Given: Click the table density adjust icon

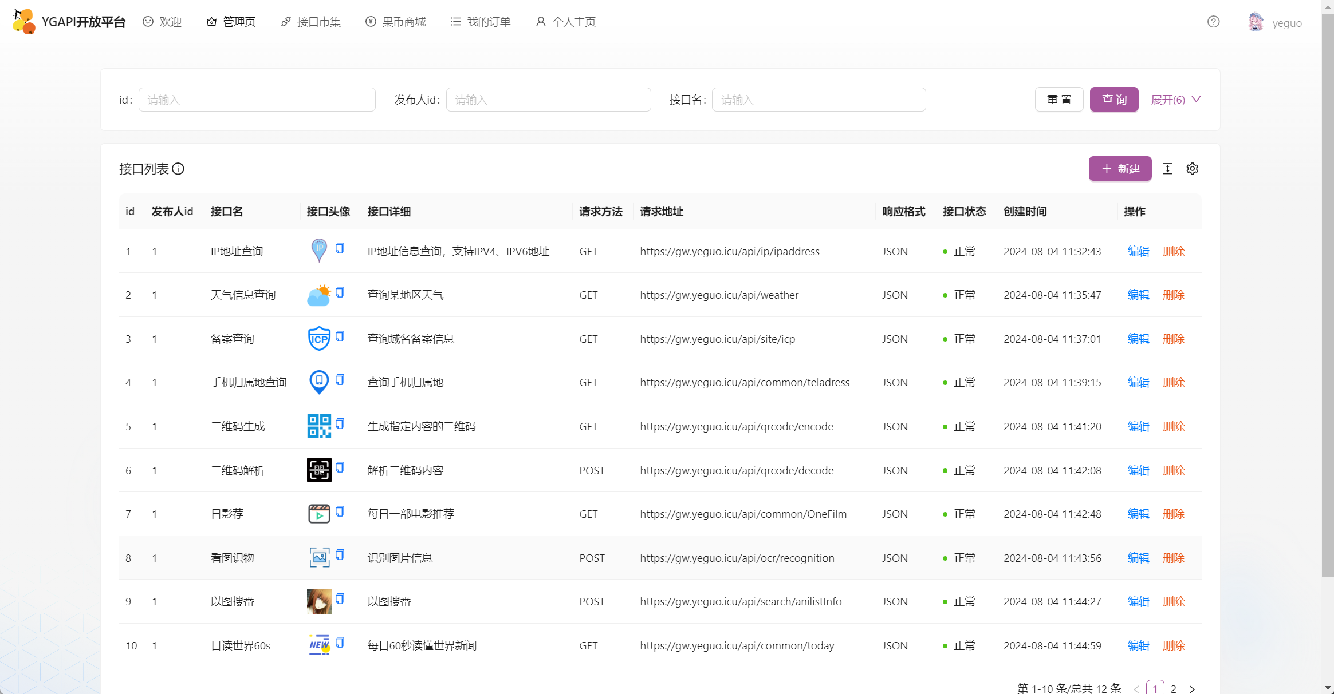Looking at the screenshot, I should [1168, 169].
